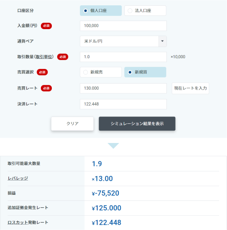The image size is (227, 230).
Task: Click the ロスカット発動レート value ¥122.448
Action: [106, 223]
